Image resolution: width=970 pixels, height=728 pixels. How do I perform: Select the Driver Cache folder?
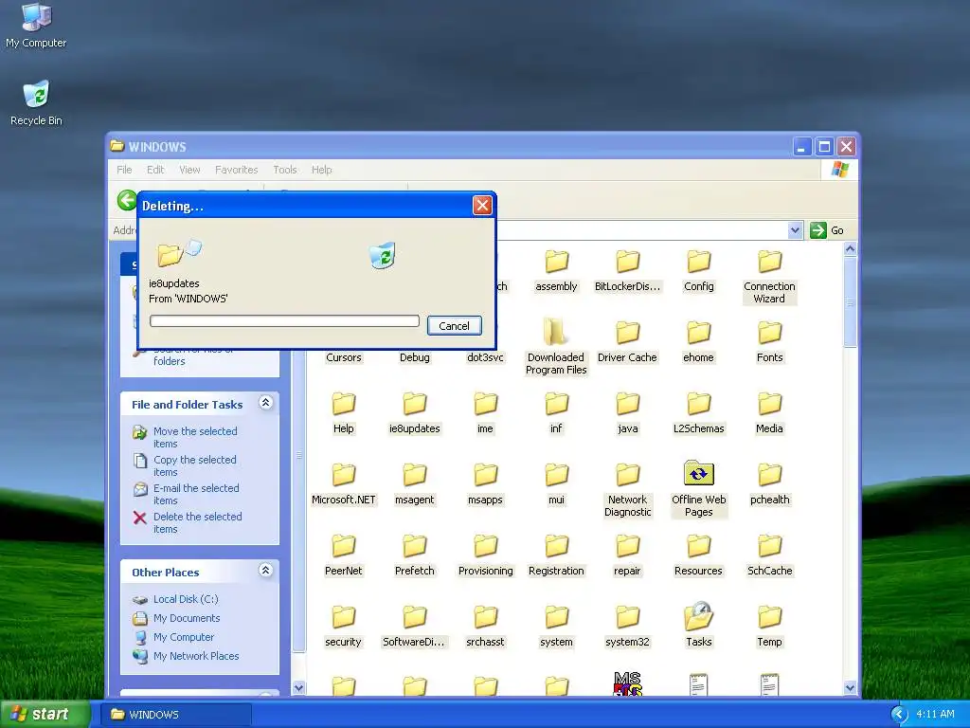(x=627, y=341)
